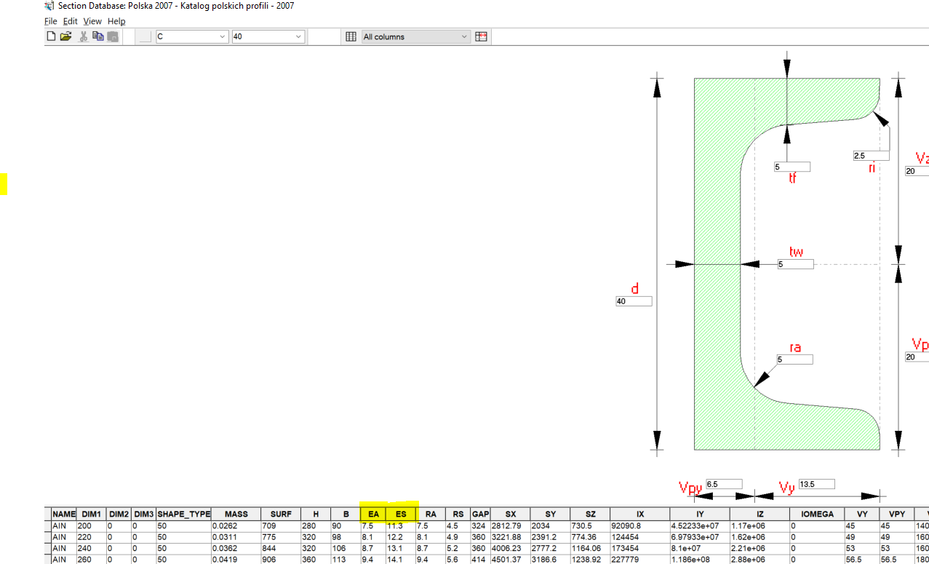Viewport: 929px width, 564px height.
Task: Click the Vpy field showing 6.5
Action: coord(724,484)
